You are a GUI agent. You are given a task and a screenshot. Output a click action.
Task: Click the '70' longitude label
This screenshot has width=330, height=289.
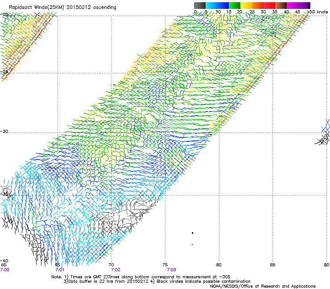click(x=111, y=265)
